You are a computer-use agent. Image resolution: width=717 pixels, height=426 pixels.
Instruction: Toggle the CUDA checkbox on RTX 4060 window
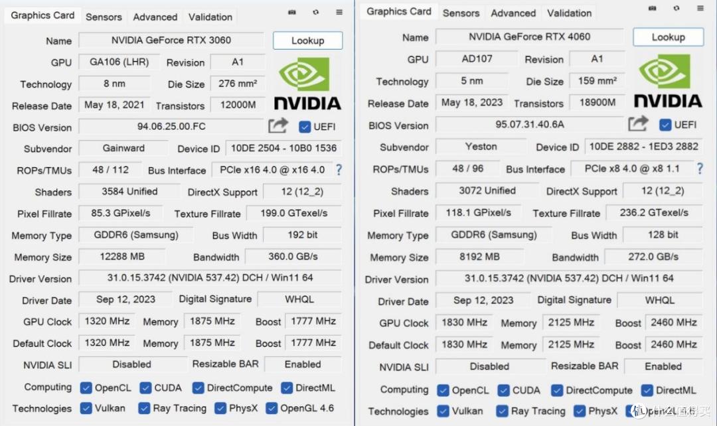coord(505,390)
